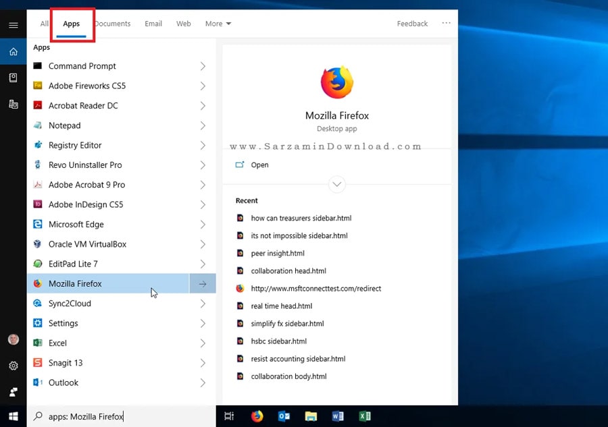This screenshot has height=427, width=608.
Task: Select the Outlook app result
Action: pyautogui.click(x=108, y=382)
